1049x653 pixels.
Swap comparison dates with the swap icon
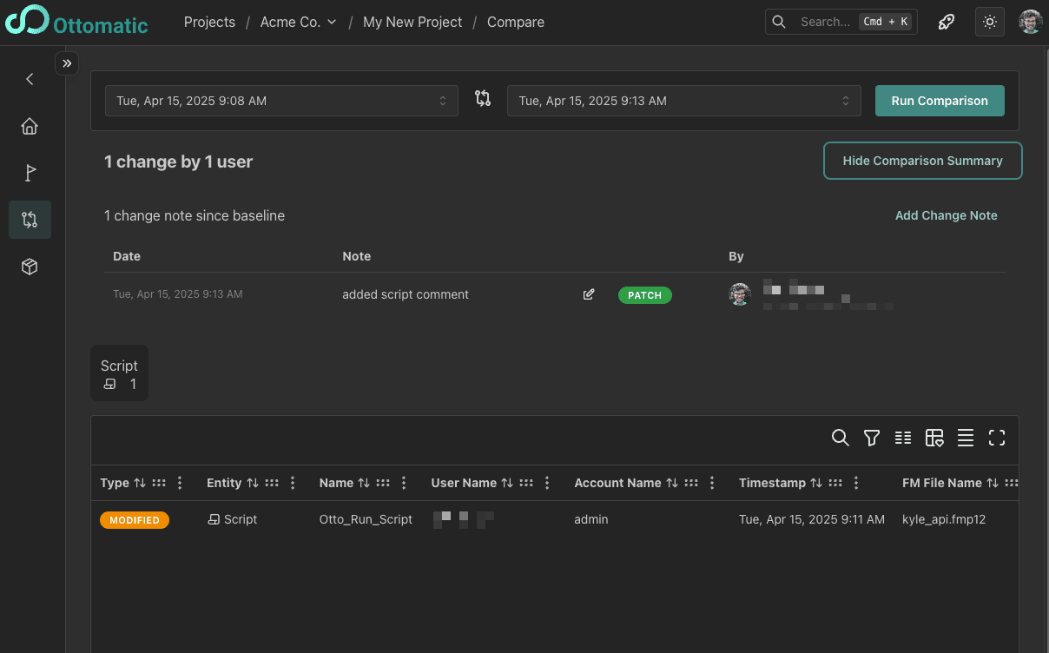tap(483, 99)
